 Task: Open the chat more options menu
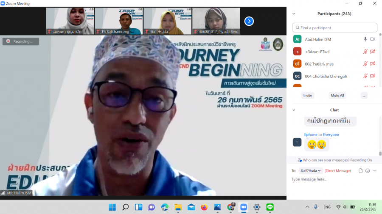(375, 171)
